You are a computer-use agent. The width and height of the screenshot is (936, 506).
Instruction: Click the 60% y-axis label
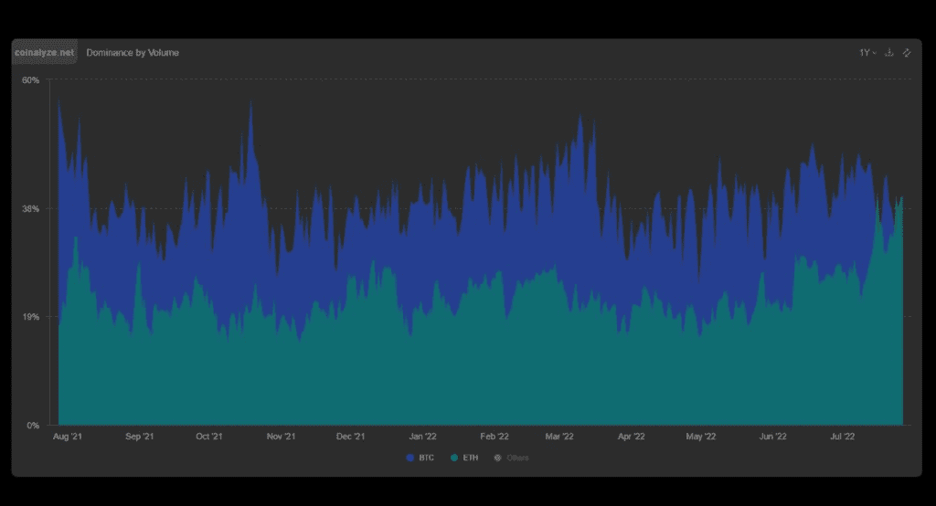(x=30, y=80)
